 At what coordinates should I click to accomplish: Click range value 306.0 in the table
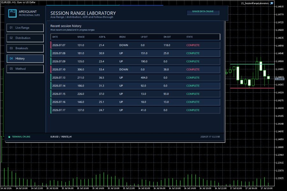tap(81, 69)
